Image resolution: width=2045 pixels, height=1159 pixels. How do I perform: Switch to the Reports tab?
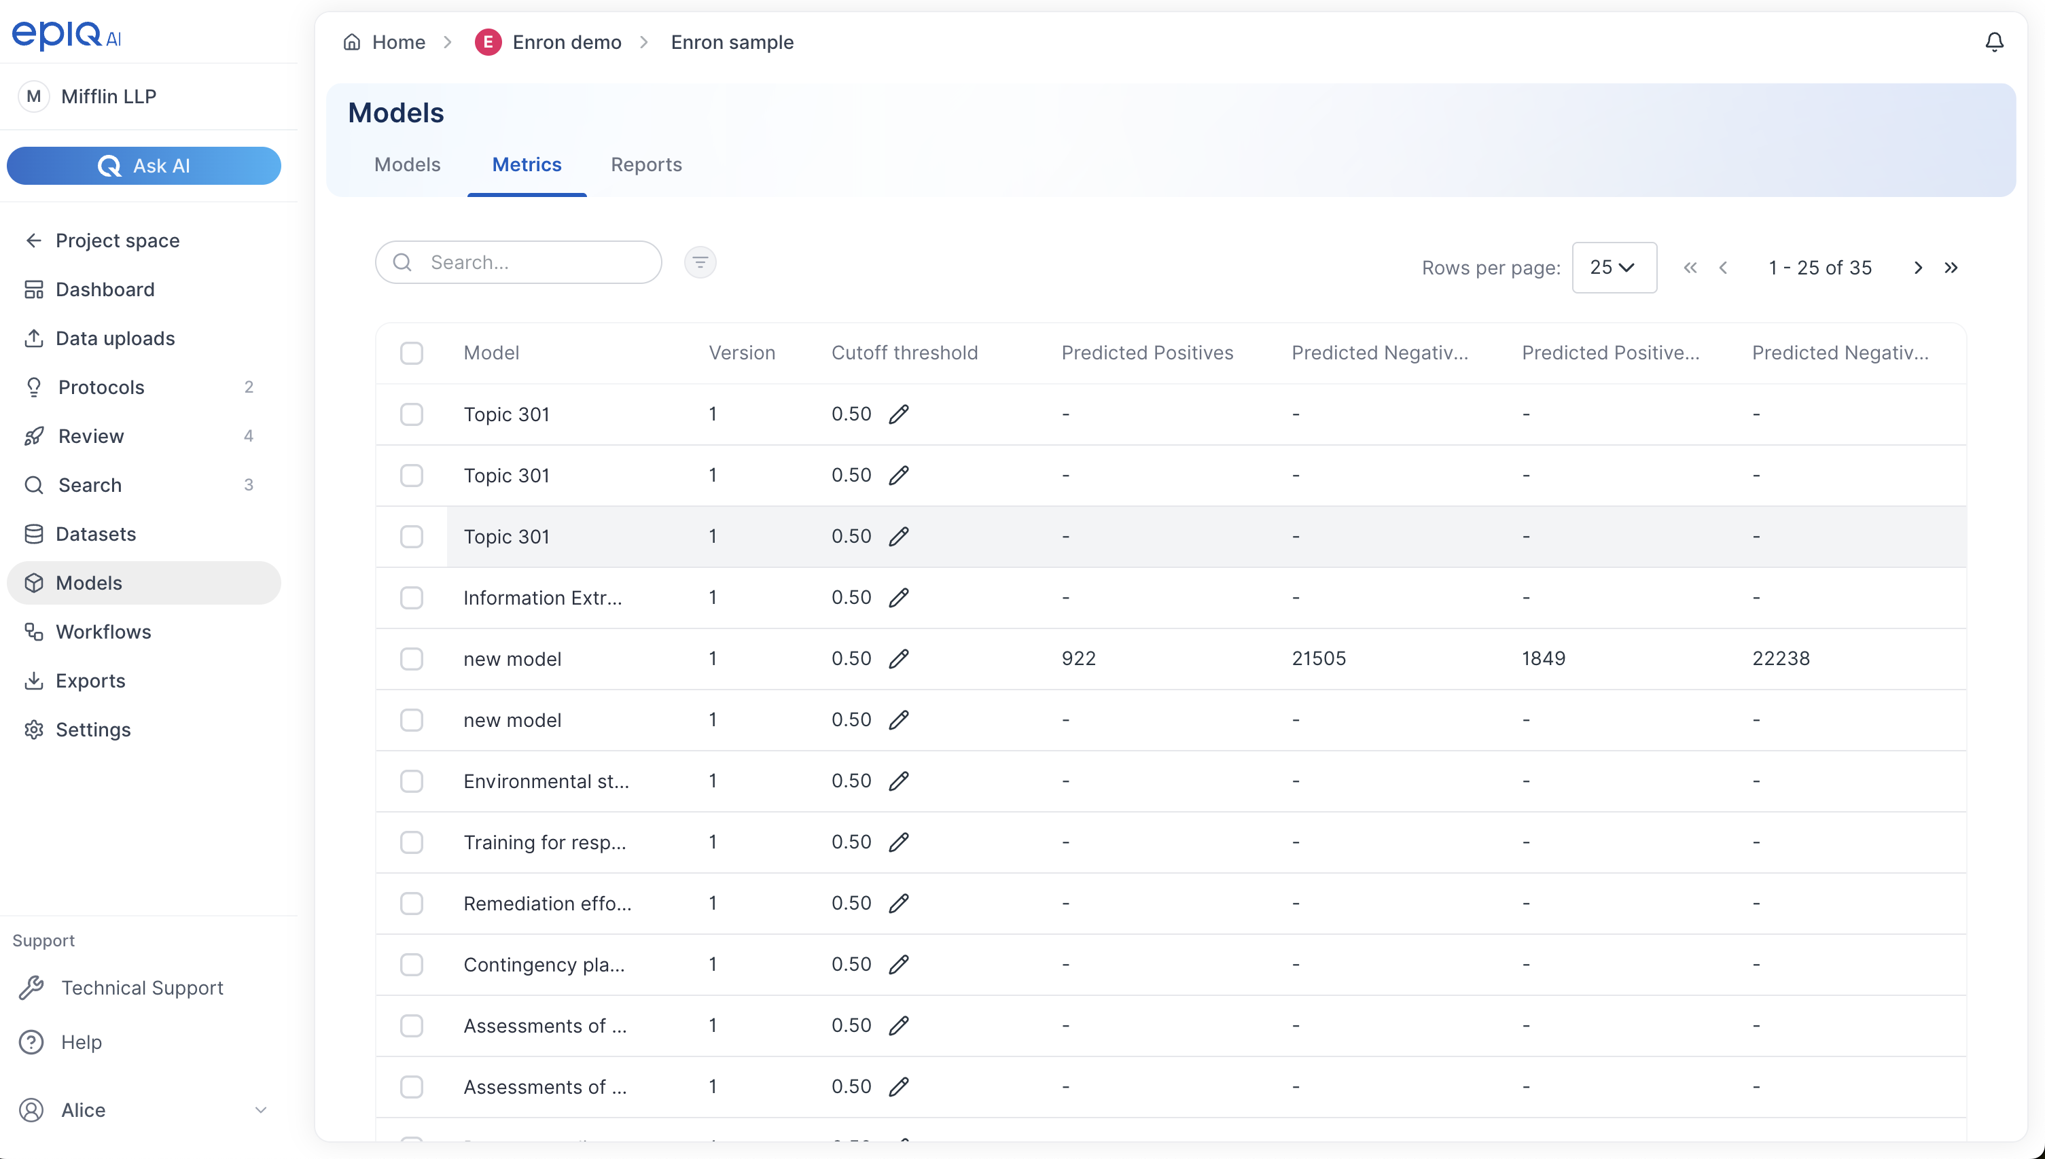point(646,165)
